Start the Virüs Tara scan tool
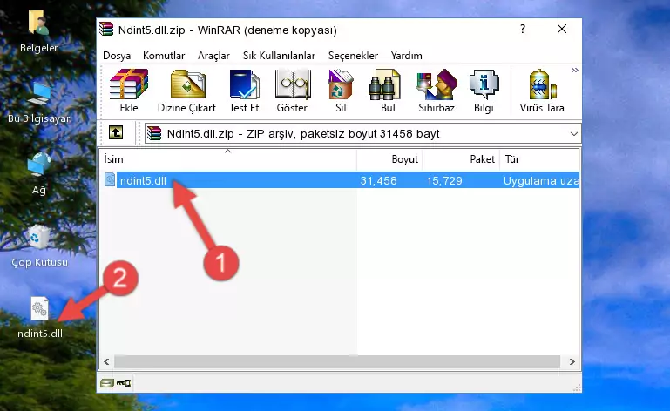Screen dimensions: 670x411 (x=542, y=91)
